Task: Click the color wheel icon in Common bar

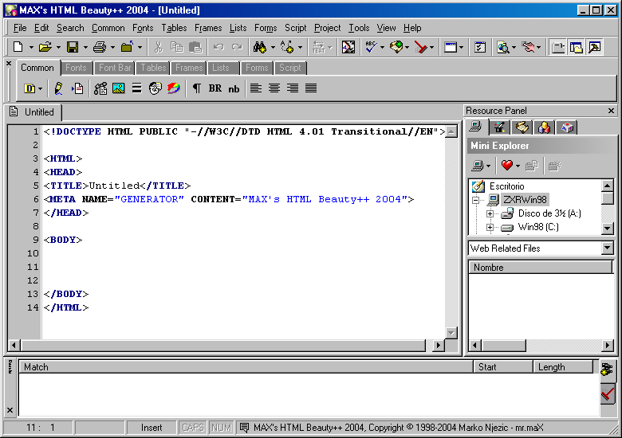Action: coord(173,88)
